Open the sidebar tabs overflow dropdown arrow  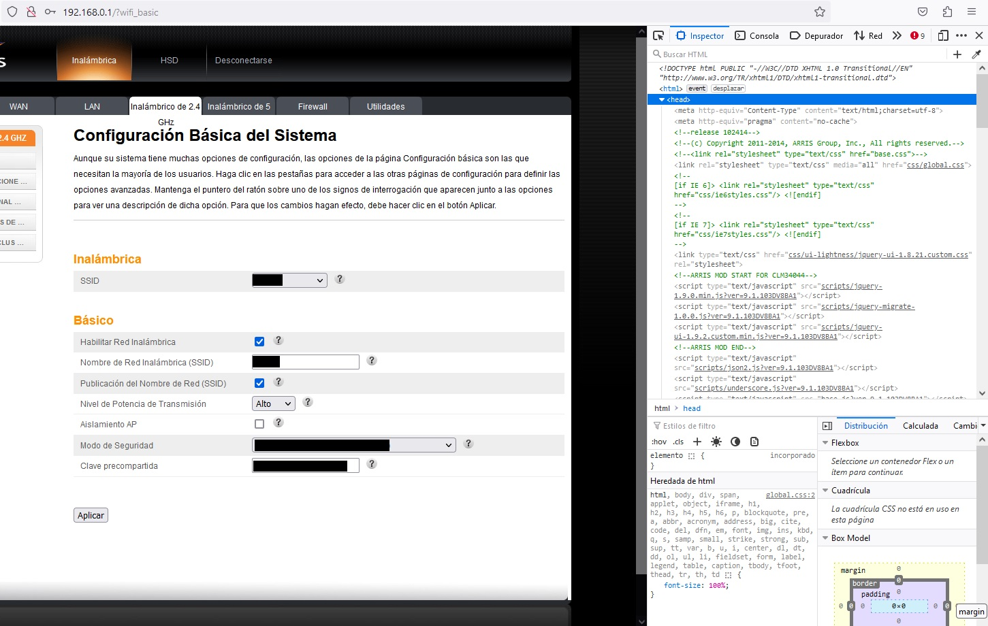pos(983,426)
